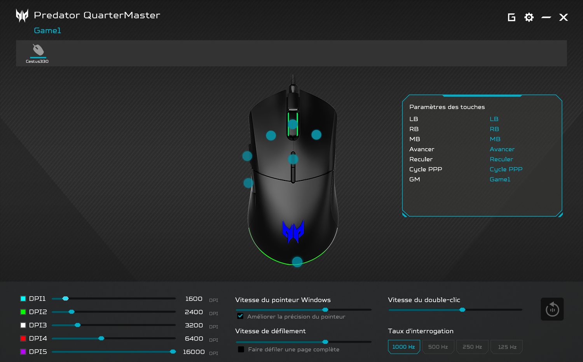Minimize the QuarterMaster window
This screenshot has width=583, height=362.
pos(546,17)
